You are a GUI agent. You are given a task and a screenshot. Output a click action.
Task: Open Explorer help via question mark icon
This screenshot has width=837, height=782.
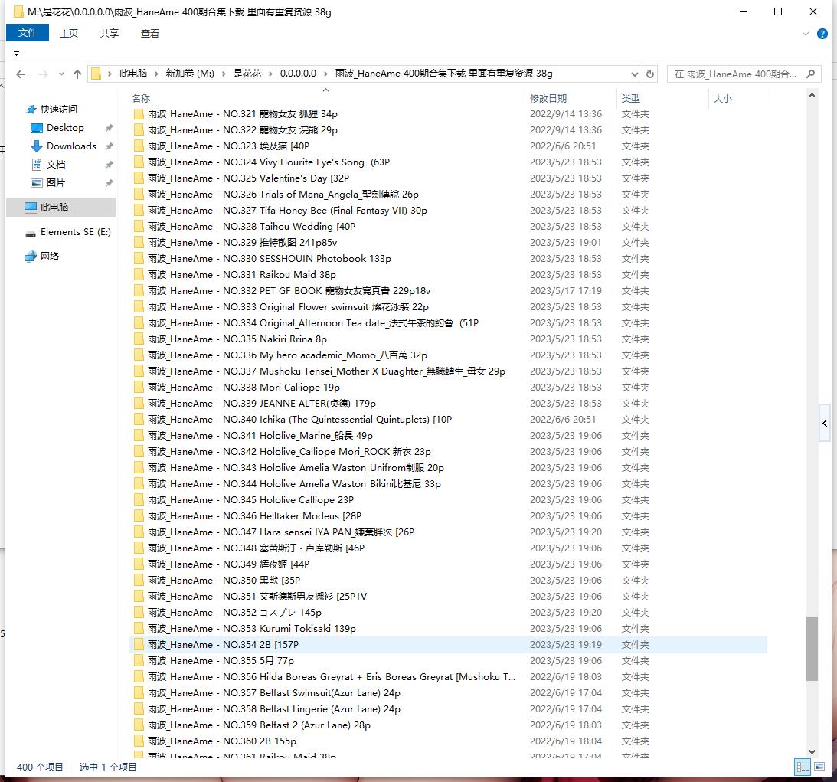822,34
